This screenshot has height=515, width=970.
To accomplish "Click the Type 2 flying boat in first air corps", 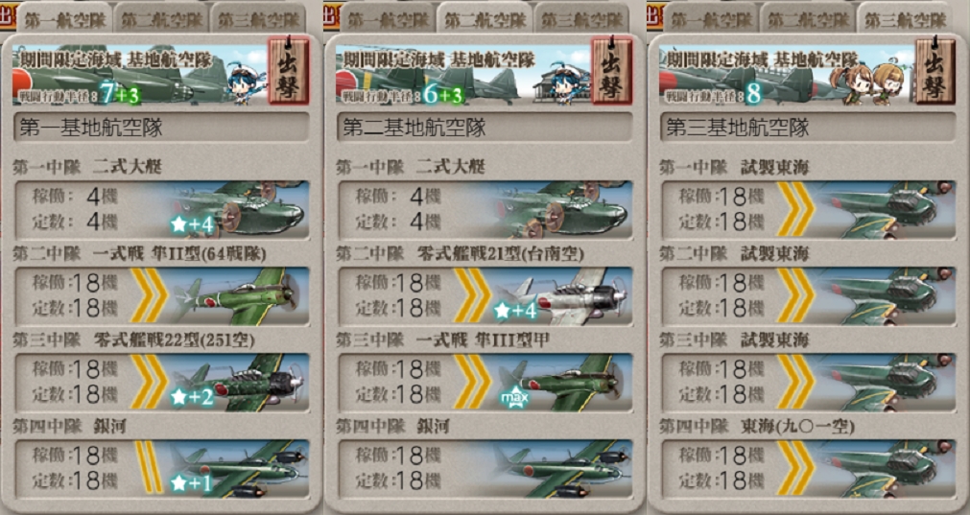I will (x=161, y=210).
